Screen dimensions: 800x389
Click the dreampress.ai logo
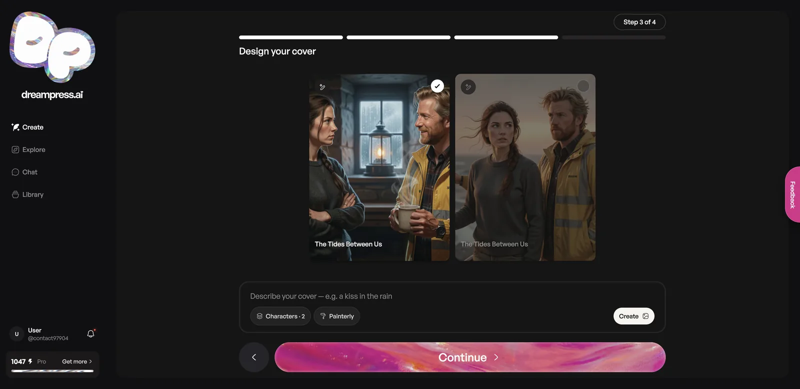pos(52,55)
